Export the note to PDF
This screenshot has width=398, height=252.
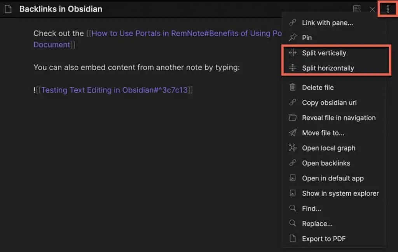pyautogui.click(x=324, y=238)
